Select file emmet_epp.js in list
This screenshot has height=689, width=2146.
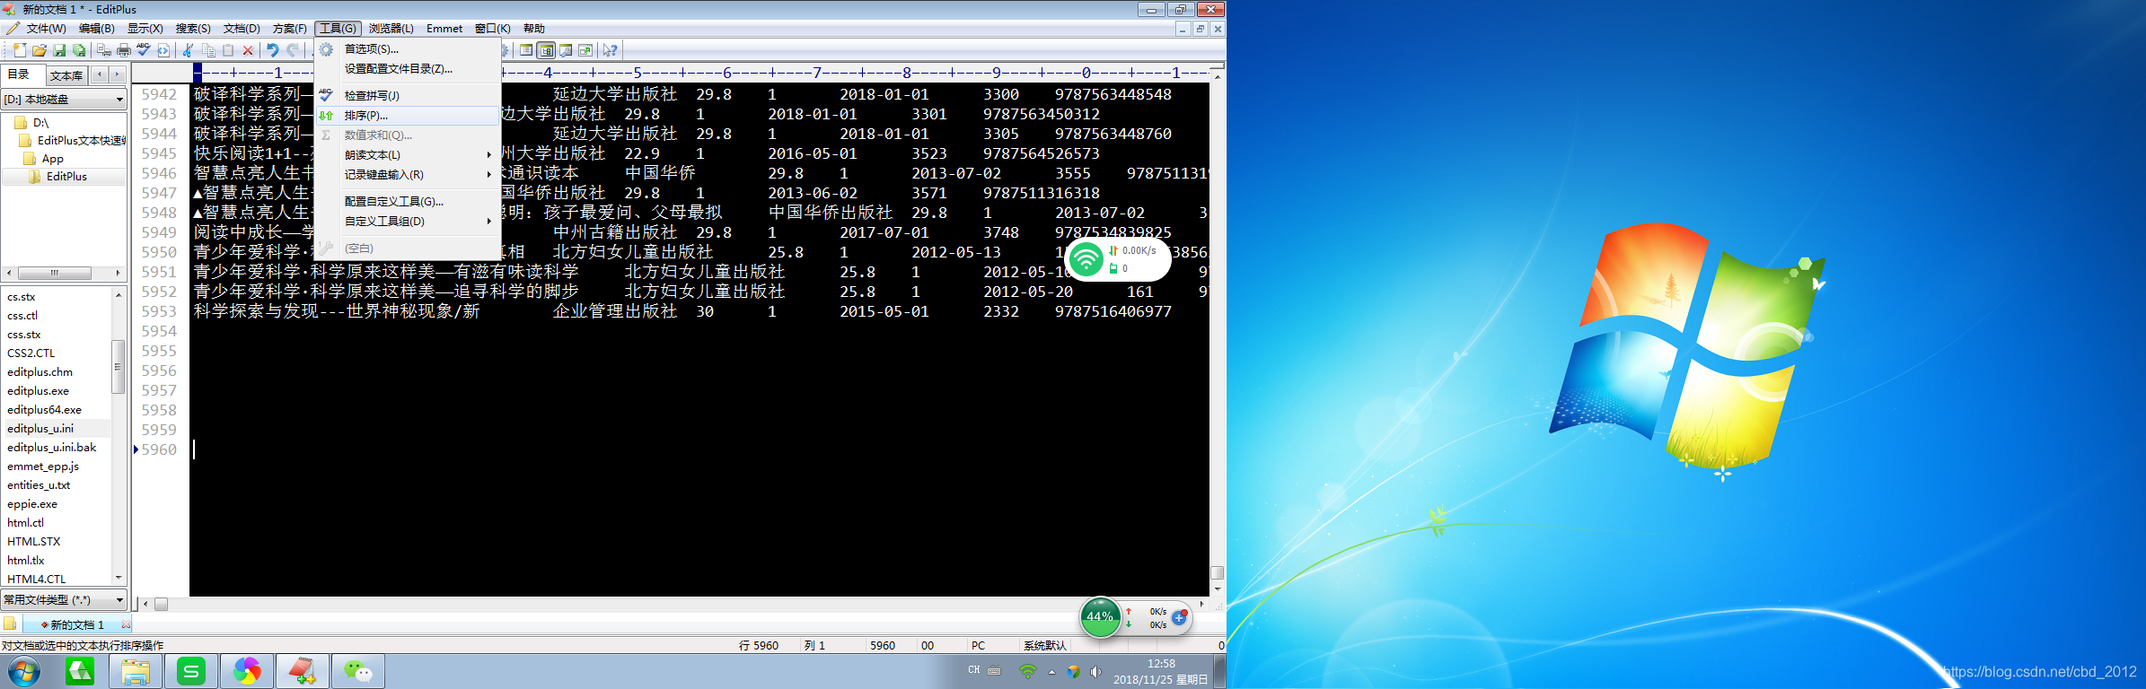click(x=43, y=467)
